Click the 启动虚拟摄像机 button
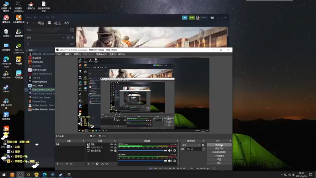Image resolution: width=316 pixels, height=178 pixels. pyautogui.click(x=219, y=152)
